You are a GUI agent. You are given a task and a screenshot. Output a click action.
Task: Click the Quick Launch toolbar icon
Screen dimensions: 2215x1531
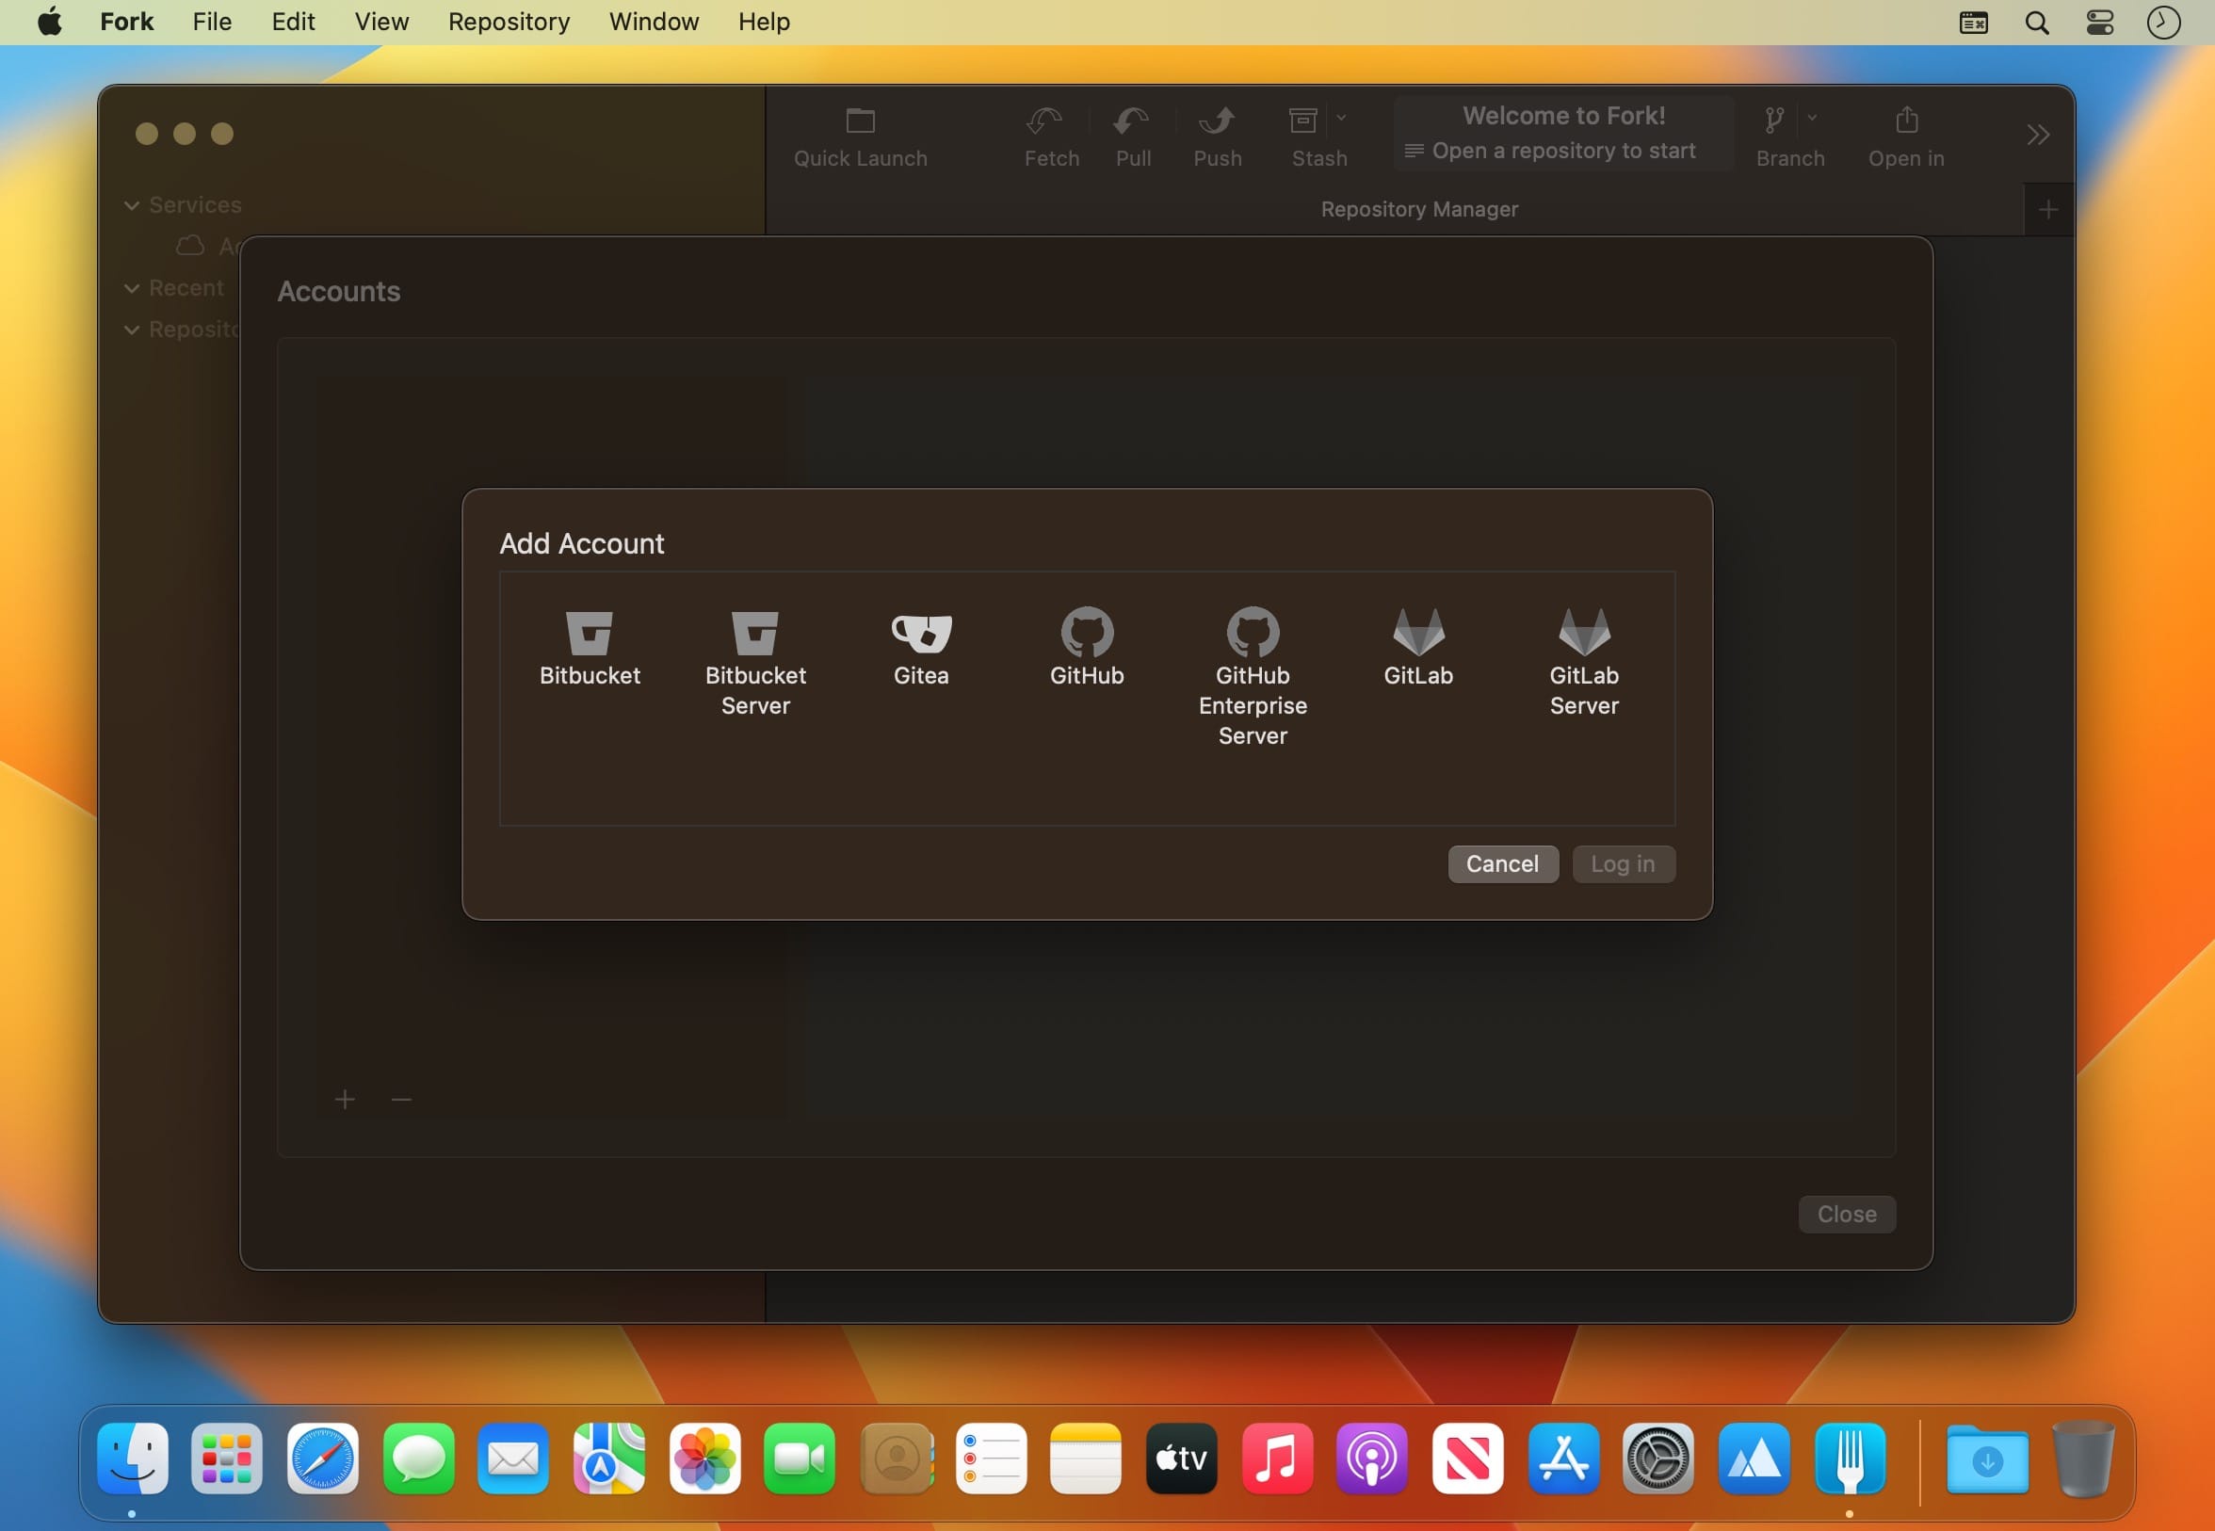[860, 121]
